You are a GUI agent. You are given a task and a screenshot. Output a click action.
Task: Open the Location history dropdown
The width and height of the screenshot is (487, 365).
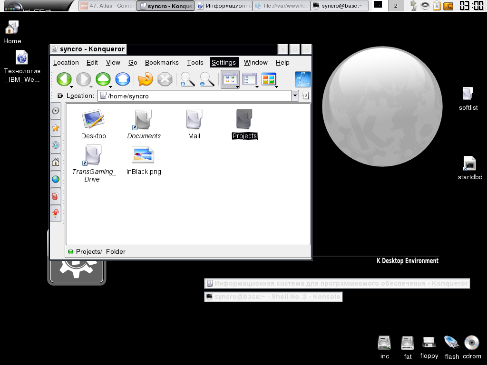[x=295, y=96]
